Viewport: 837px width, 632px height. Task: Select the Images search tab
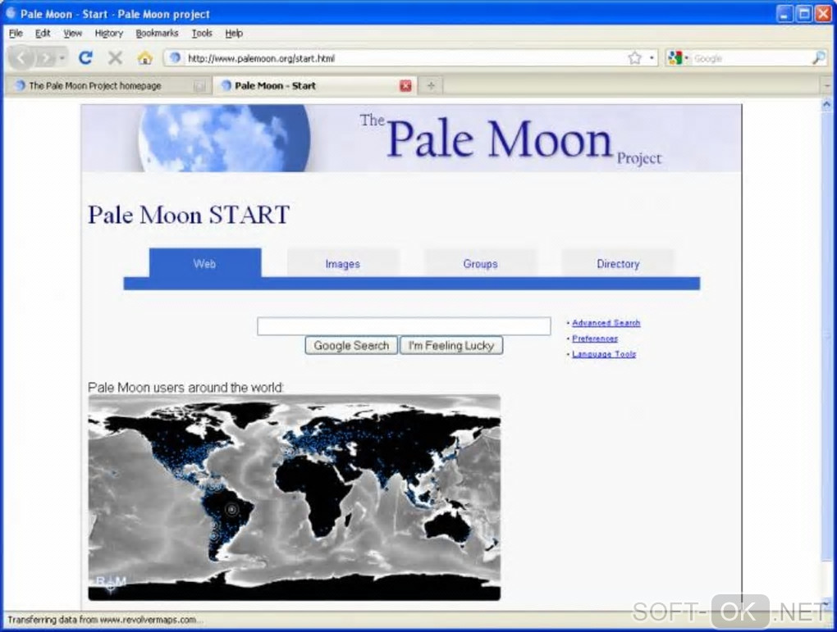tap(343, 263)
